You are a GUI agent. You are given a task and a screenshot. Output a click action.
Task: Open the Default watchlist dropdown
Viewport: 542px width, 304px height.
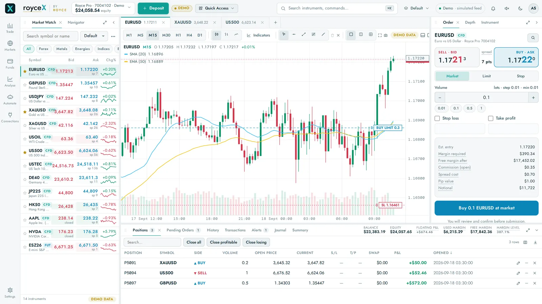pyautogui.click(x=94, y=36)
